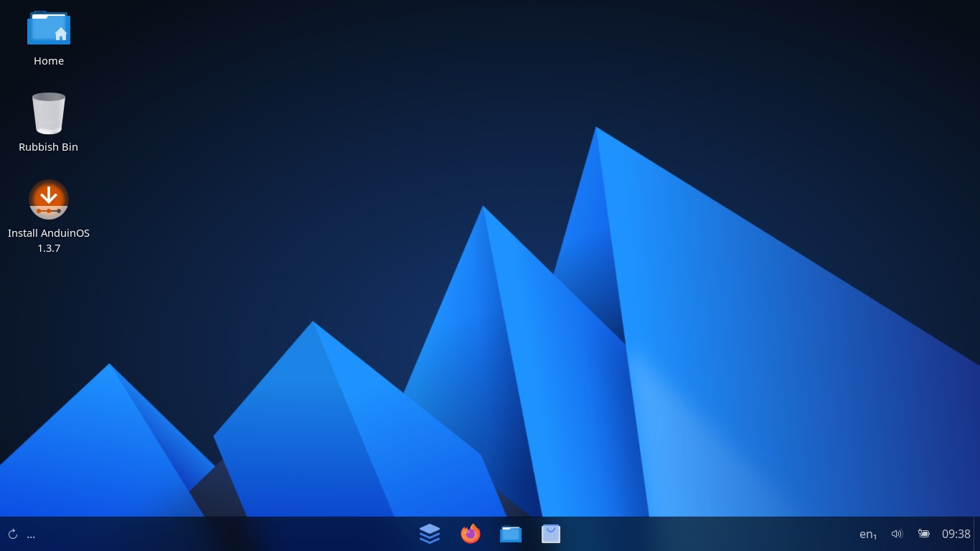Launch Firefox from the taskbar
Viewport: 980px width, 551px height.
click(470, 534)
